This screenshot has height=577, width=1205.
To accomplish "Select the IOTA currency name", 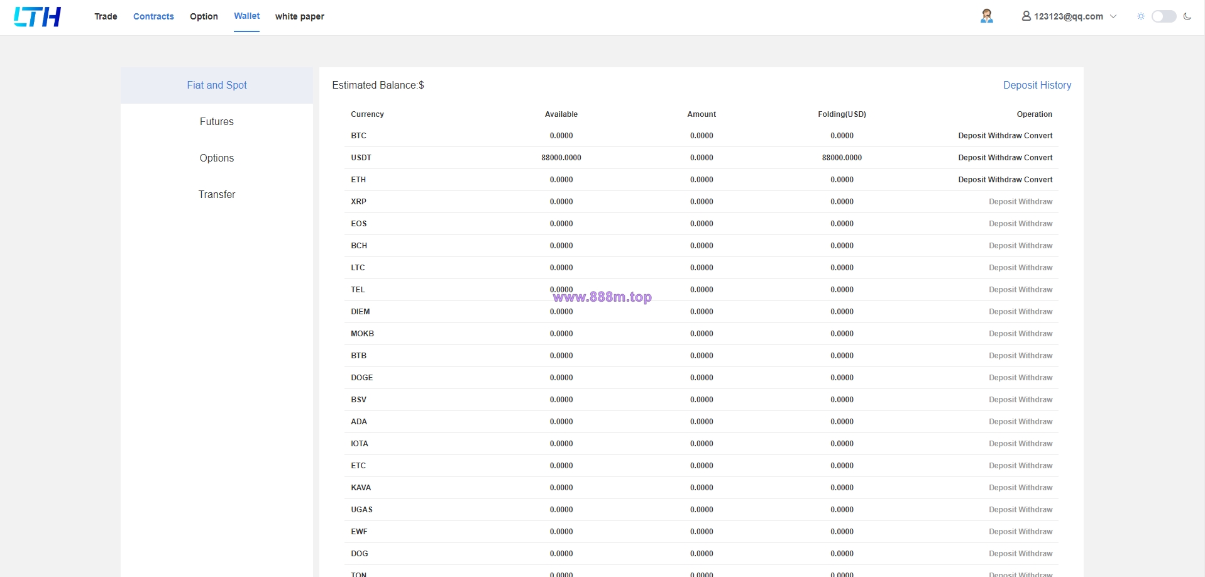I will 360,444.
